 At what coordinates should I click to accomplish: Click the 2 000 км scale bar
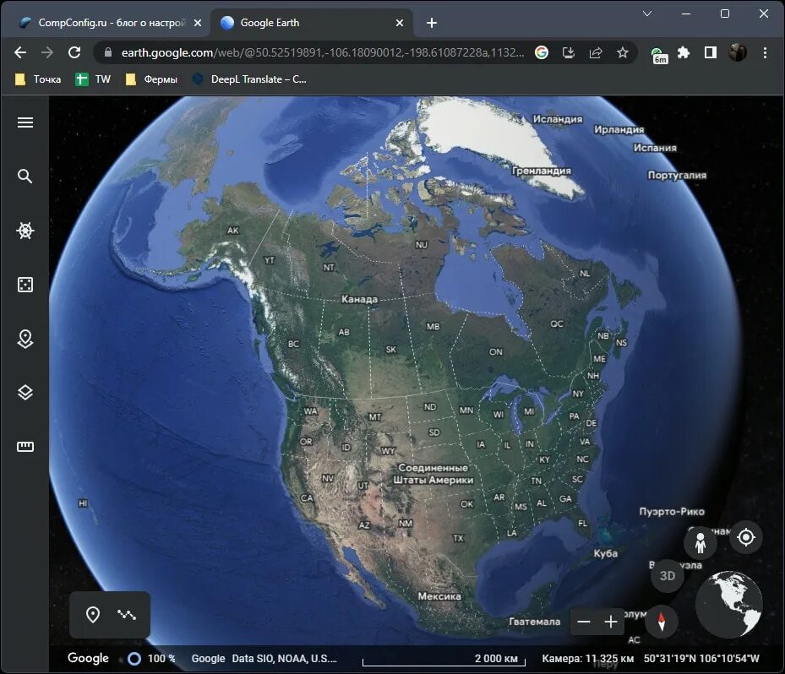point(444,660)
